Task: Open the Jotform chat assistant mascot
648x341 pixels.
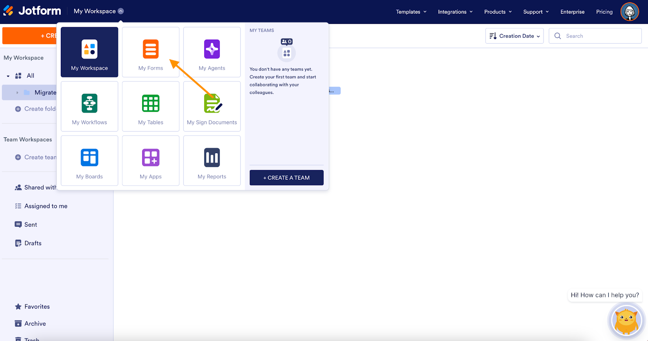Action: (x=627, y=320)
